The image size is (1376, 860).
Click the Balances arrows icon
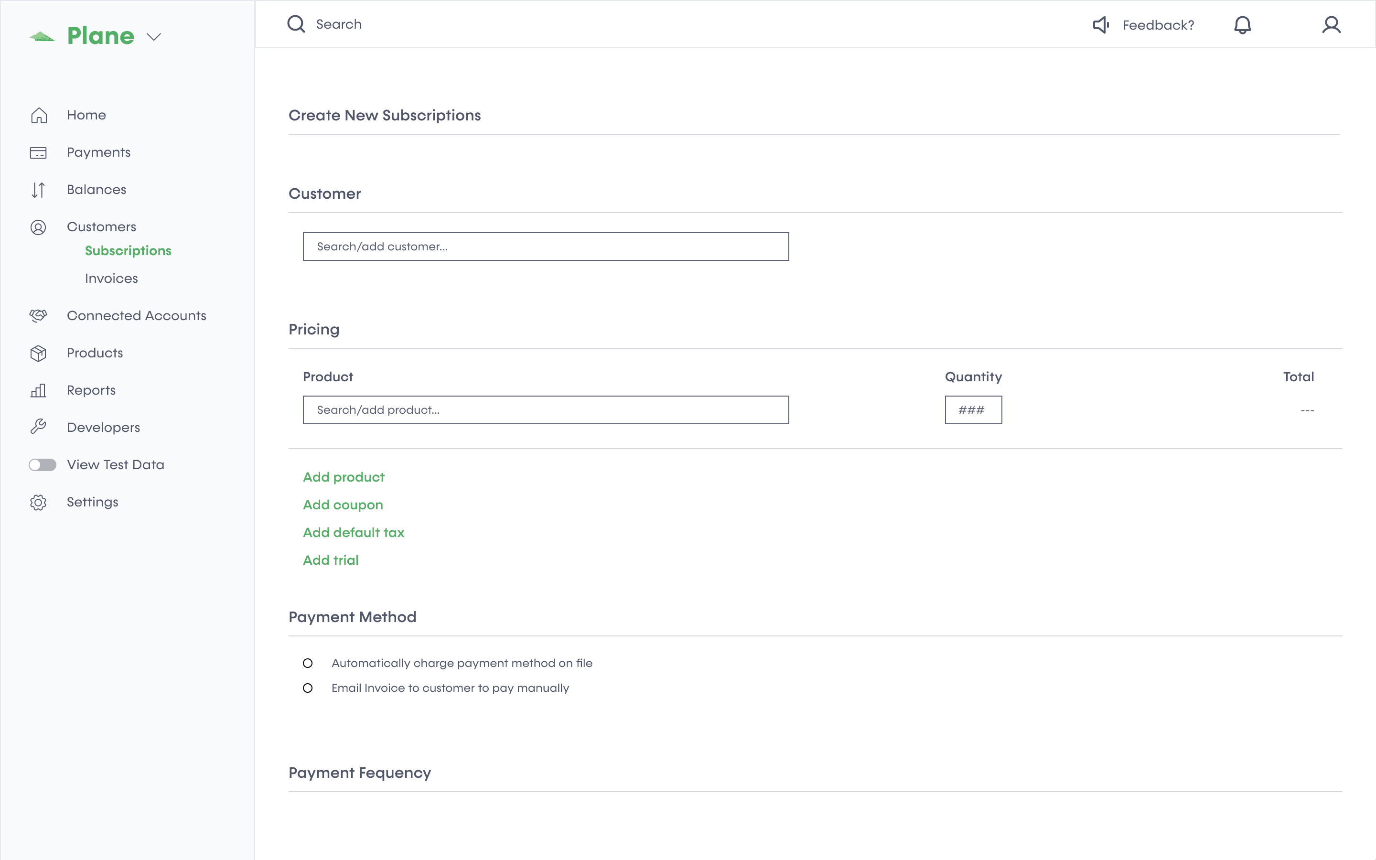pos(38,190)
